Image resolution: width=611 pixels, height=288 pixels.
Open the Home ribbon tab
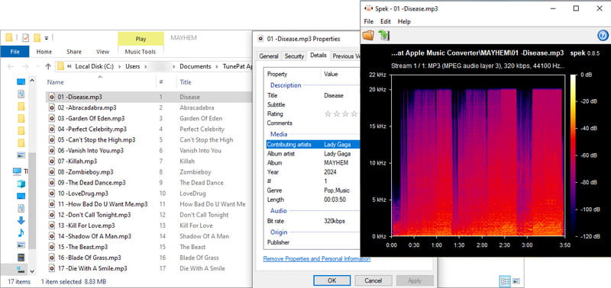pos(44,52)
